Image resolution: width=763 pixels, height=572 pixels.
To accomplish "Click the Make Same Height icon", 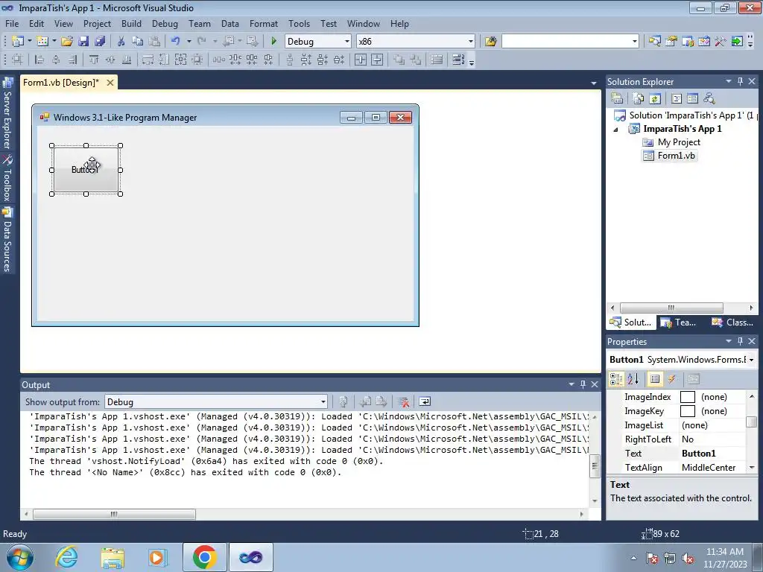I will click(x=165, y=60).
